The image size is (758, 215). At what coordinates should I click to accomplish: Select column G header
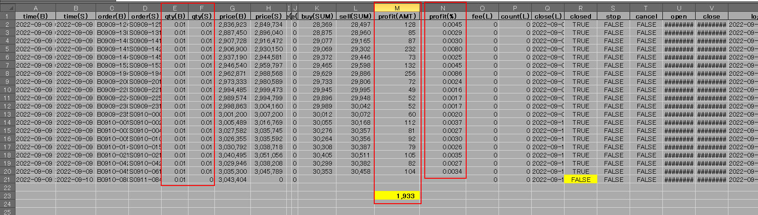point(232,8)
